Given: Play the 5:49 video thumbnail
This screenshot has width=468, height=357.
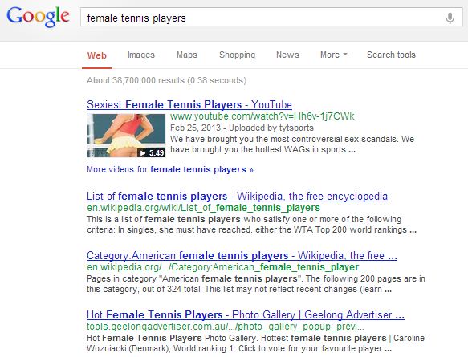Looking at the screenshot, I should tap(126, 136).
